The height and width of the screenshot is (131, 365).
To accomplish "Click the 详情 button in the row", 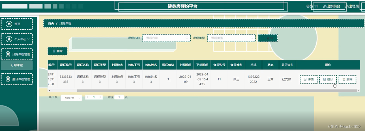I will pos(308,79).
